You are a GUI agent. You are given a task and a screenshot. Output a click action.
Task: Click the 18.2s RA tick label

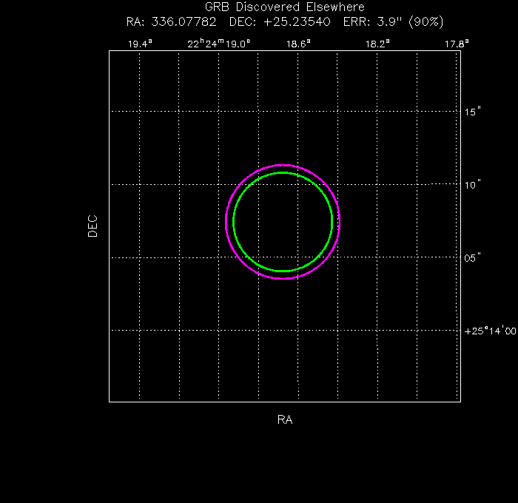click(x=377, y=44)
